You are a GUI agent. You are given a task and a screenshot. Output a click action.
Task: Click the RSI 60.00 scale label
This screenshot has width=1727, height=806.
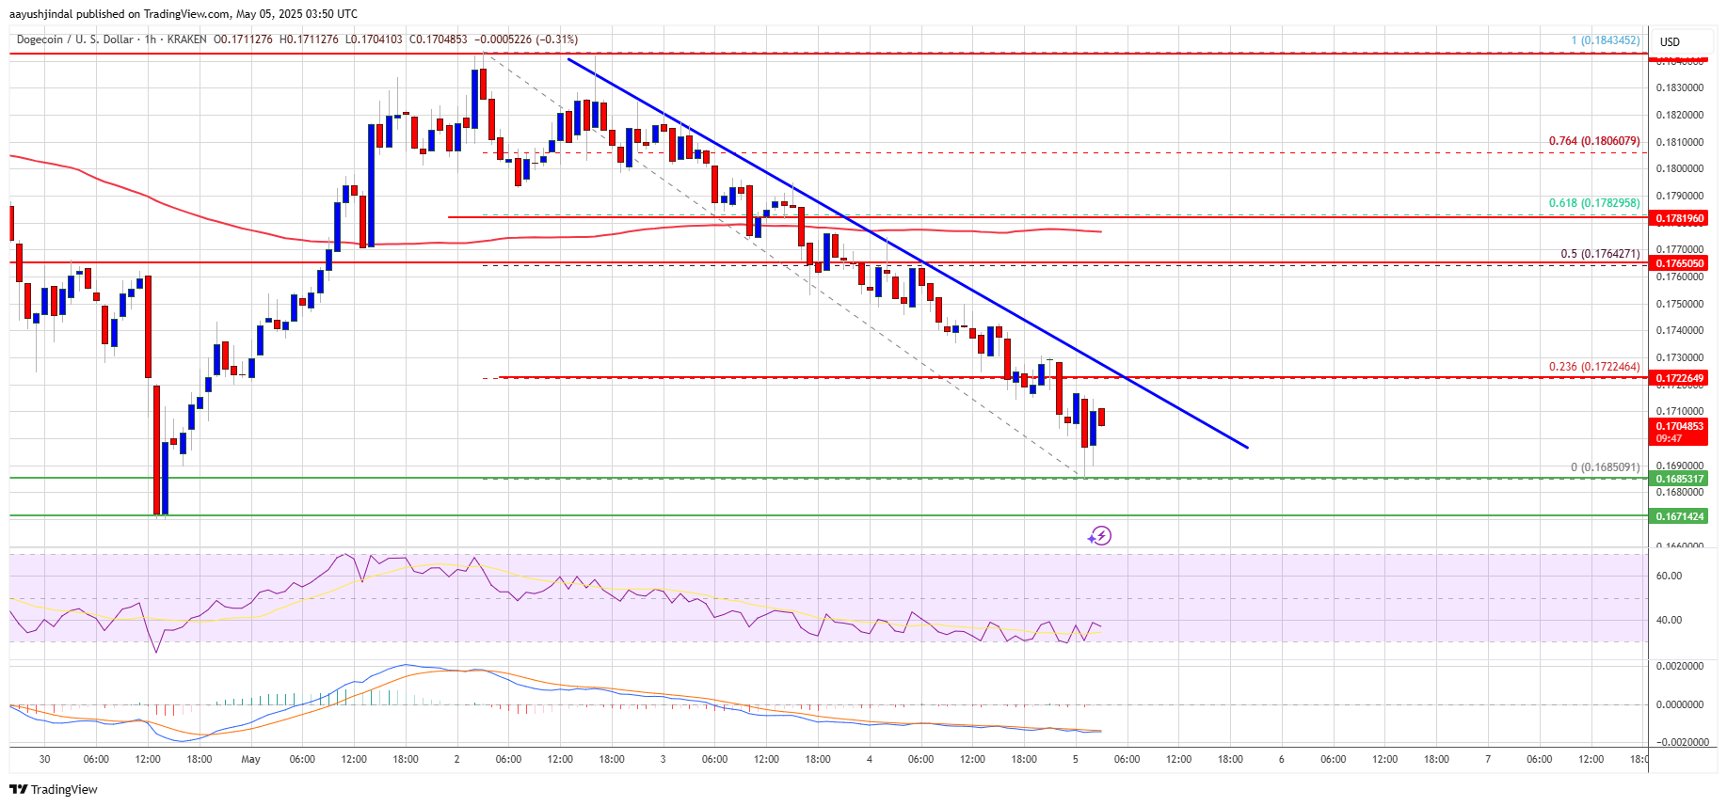click(1669, 576)
